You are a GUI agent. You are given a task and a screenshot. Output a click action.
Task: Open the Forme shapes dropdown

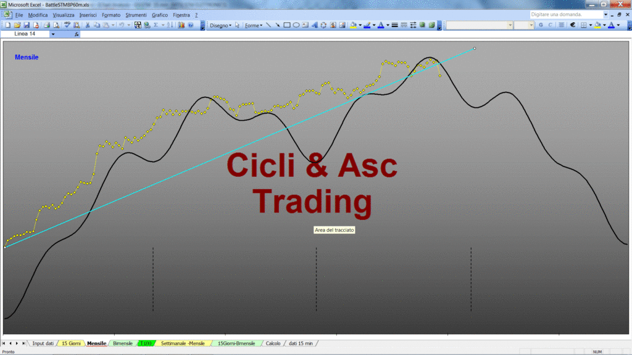coord(254,25)
